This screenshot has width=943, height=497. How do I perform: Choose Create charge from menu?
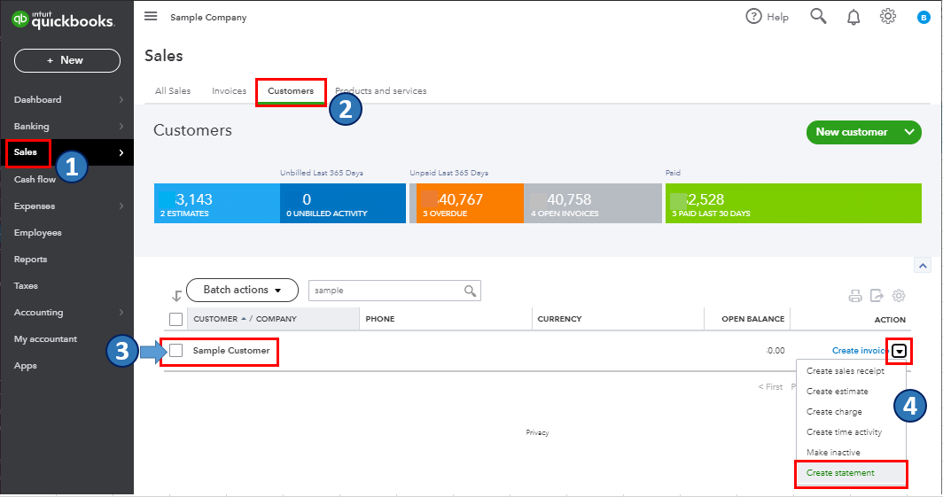pyautogui.click(x=834, y=412)
